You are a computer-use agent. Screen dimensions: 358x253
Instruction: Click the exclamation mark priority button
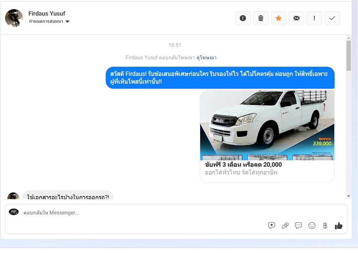pos(314,18)
